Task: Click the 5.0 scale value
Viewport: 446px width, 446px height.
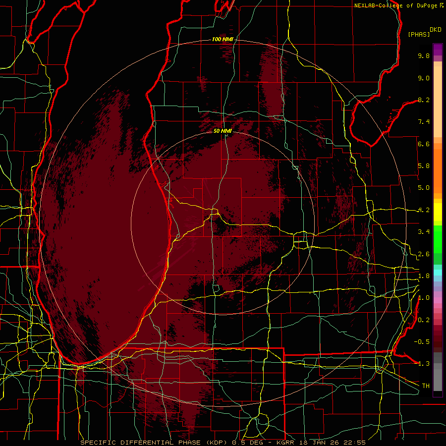Action: 424,188
